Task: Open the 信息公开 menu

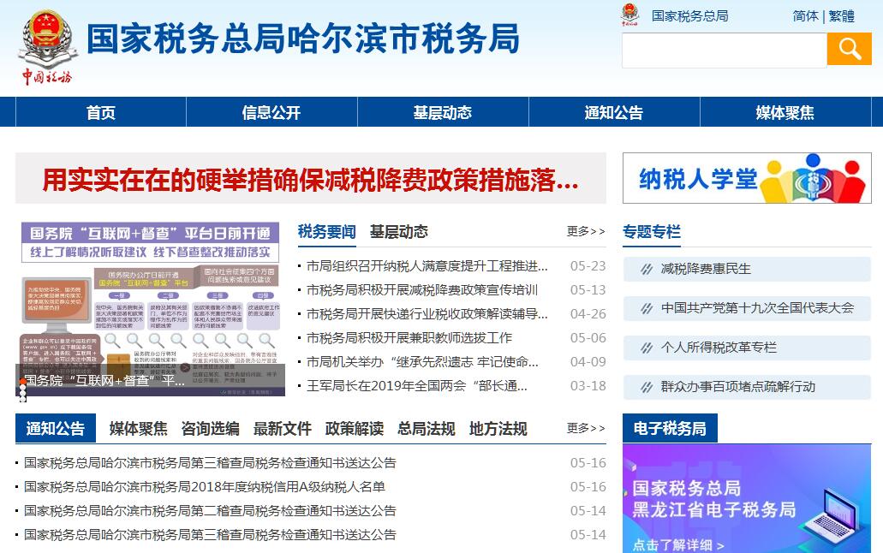Action: click(271, 112)
